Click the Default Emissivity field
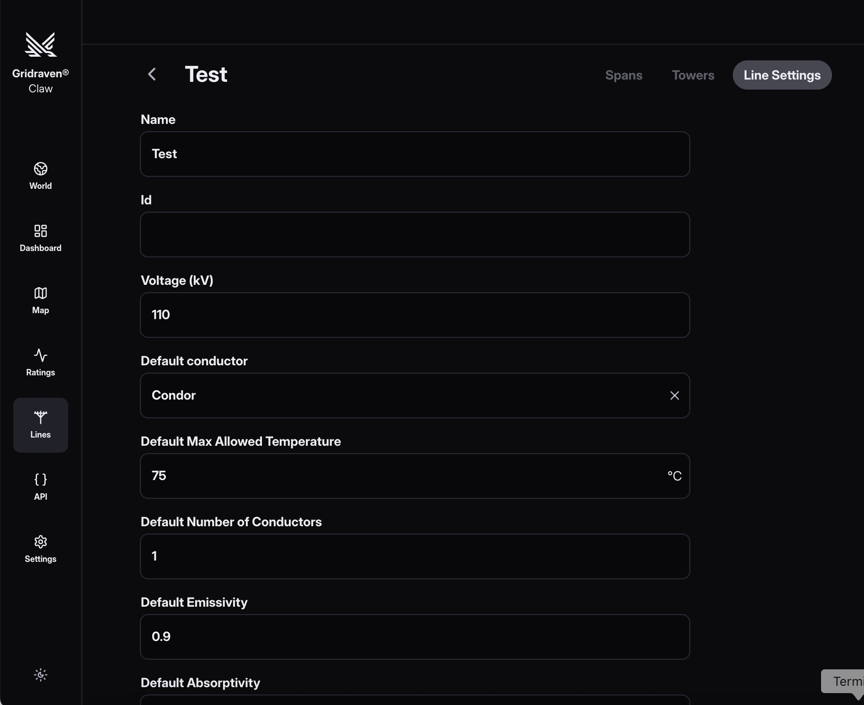 tap(415, 637)
